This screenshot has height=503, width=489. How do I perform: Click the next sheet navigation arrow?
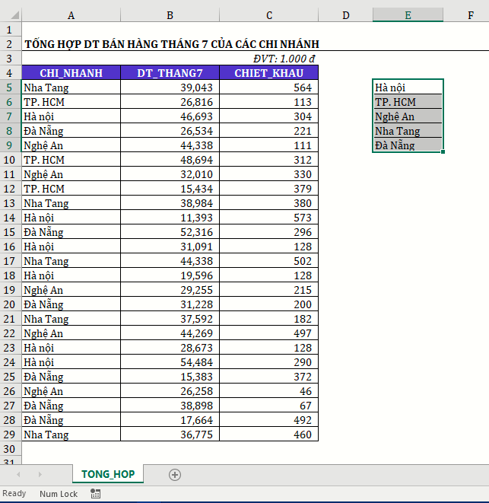pos(39,475)
